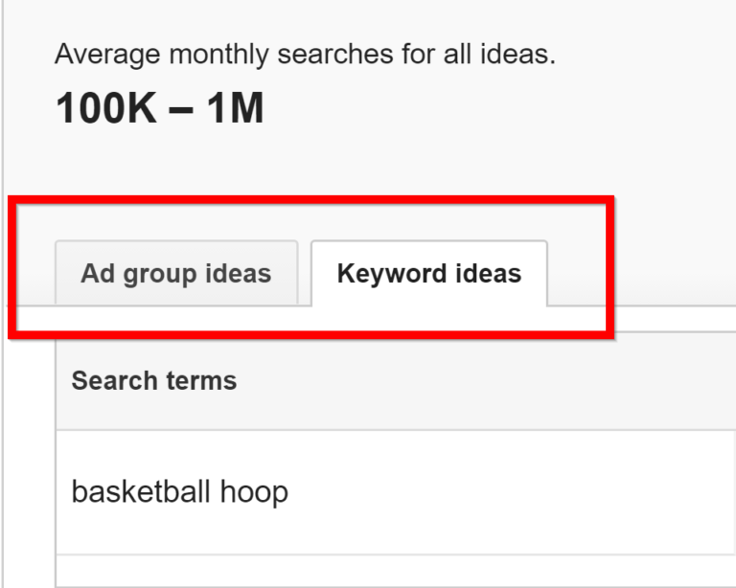Click the Average monthly searches heading text
The image size is (736, 588).
pos(305,54)
